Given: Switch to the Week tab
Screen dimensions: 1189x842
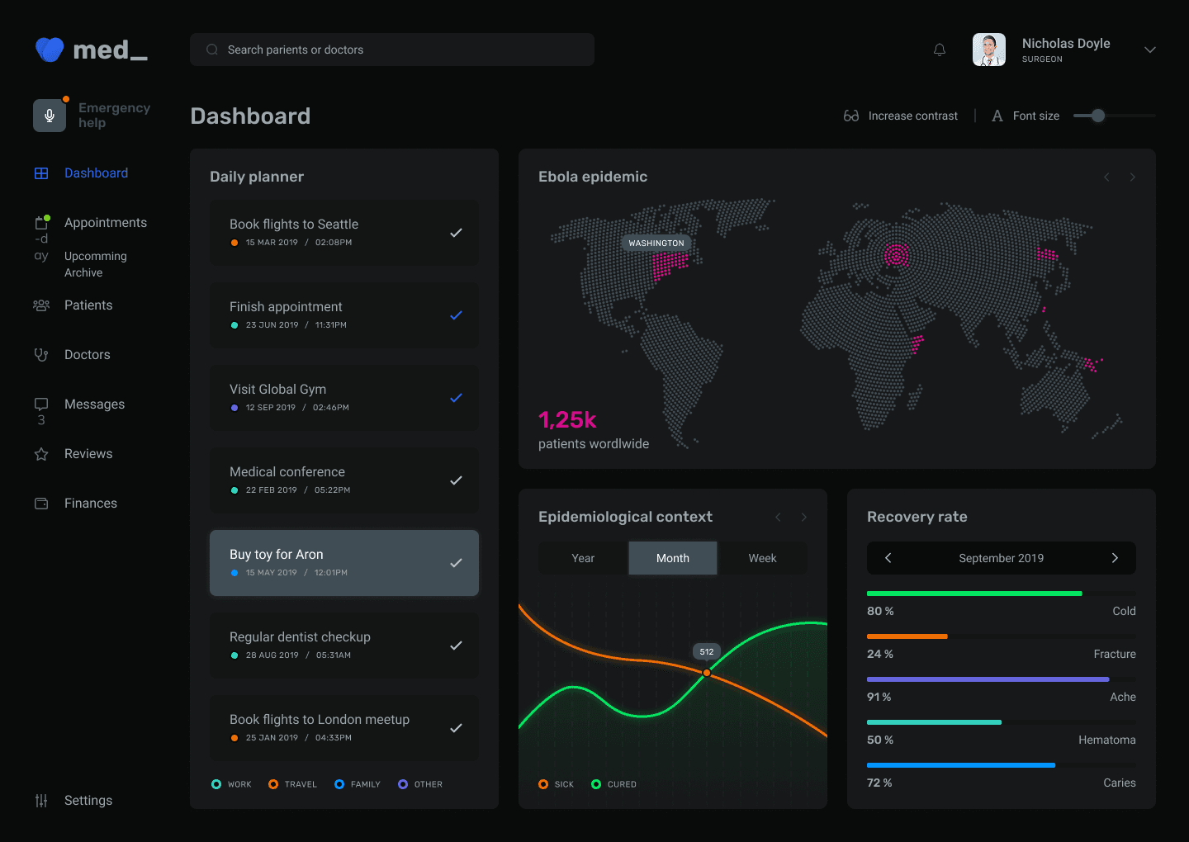Looking at the screenshot, I should pos(762,558).
